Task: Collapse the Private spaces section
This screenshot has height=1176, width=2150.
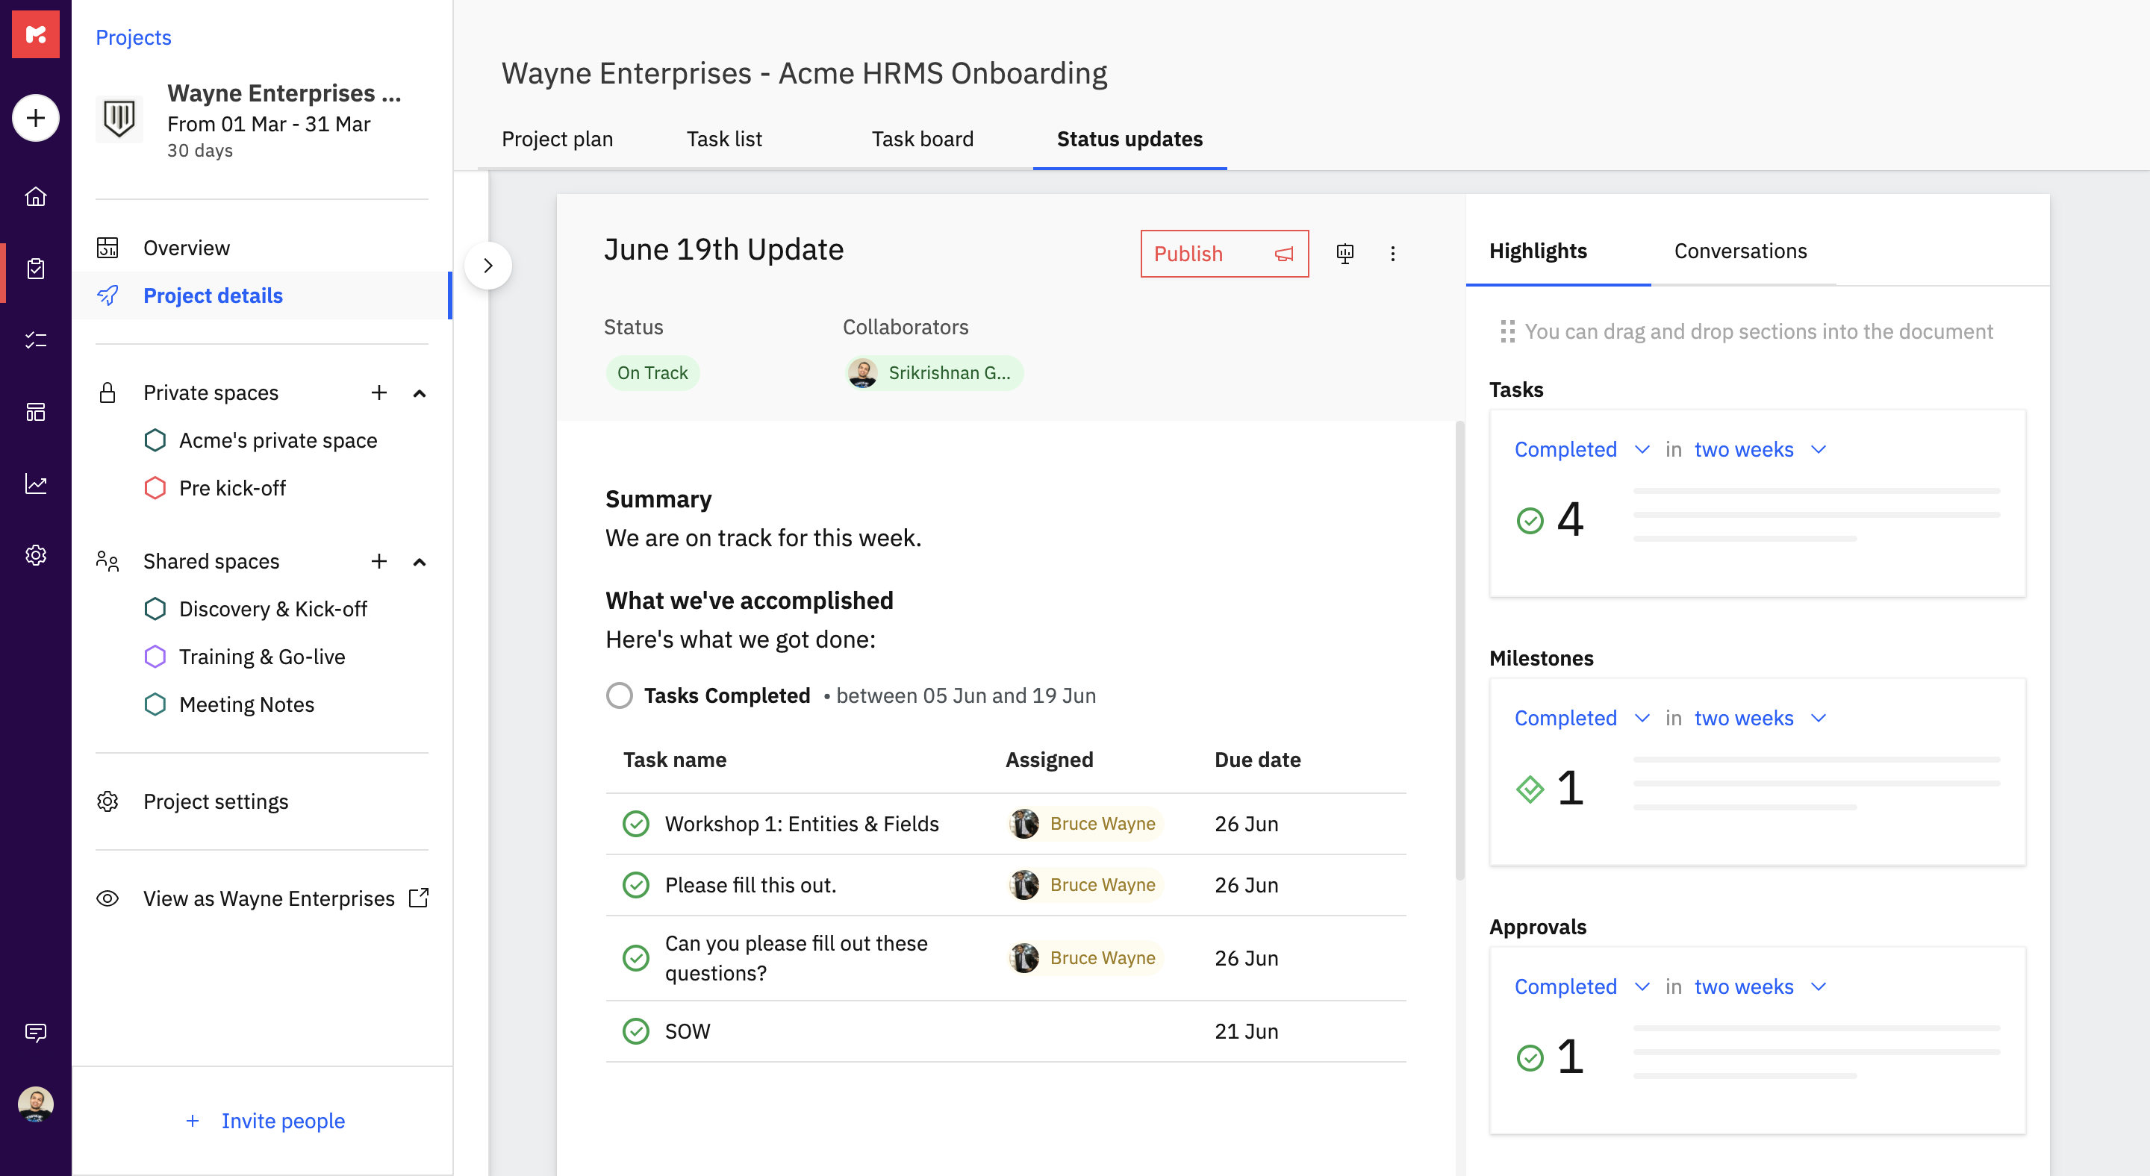Action: coord(420,394)
